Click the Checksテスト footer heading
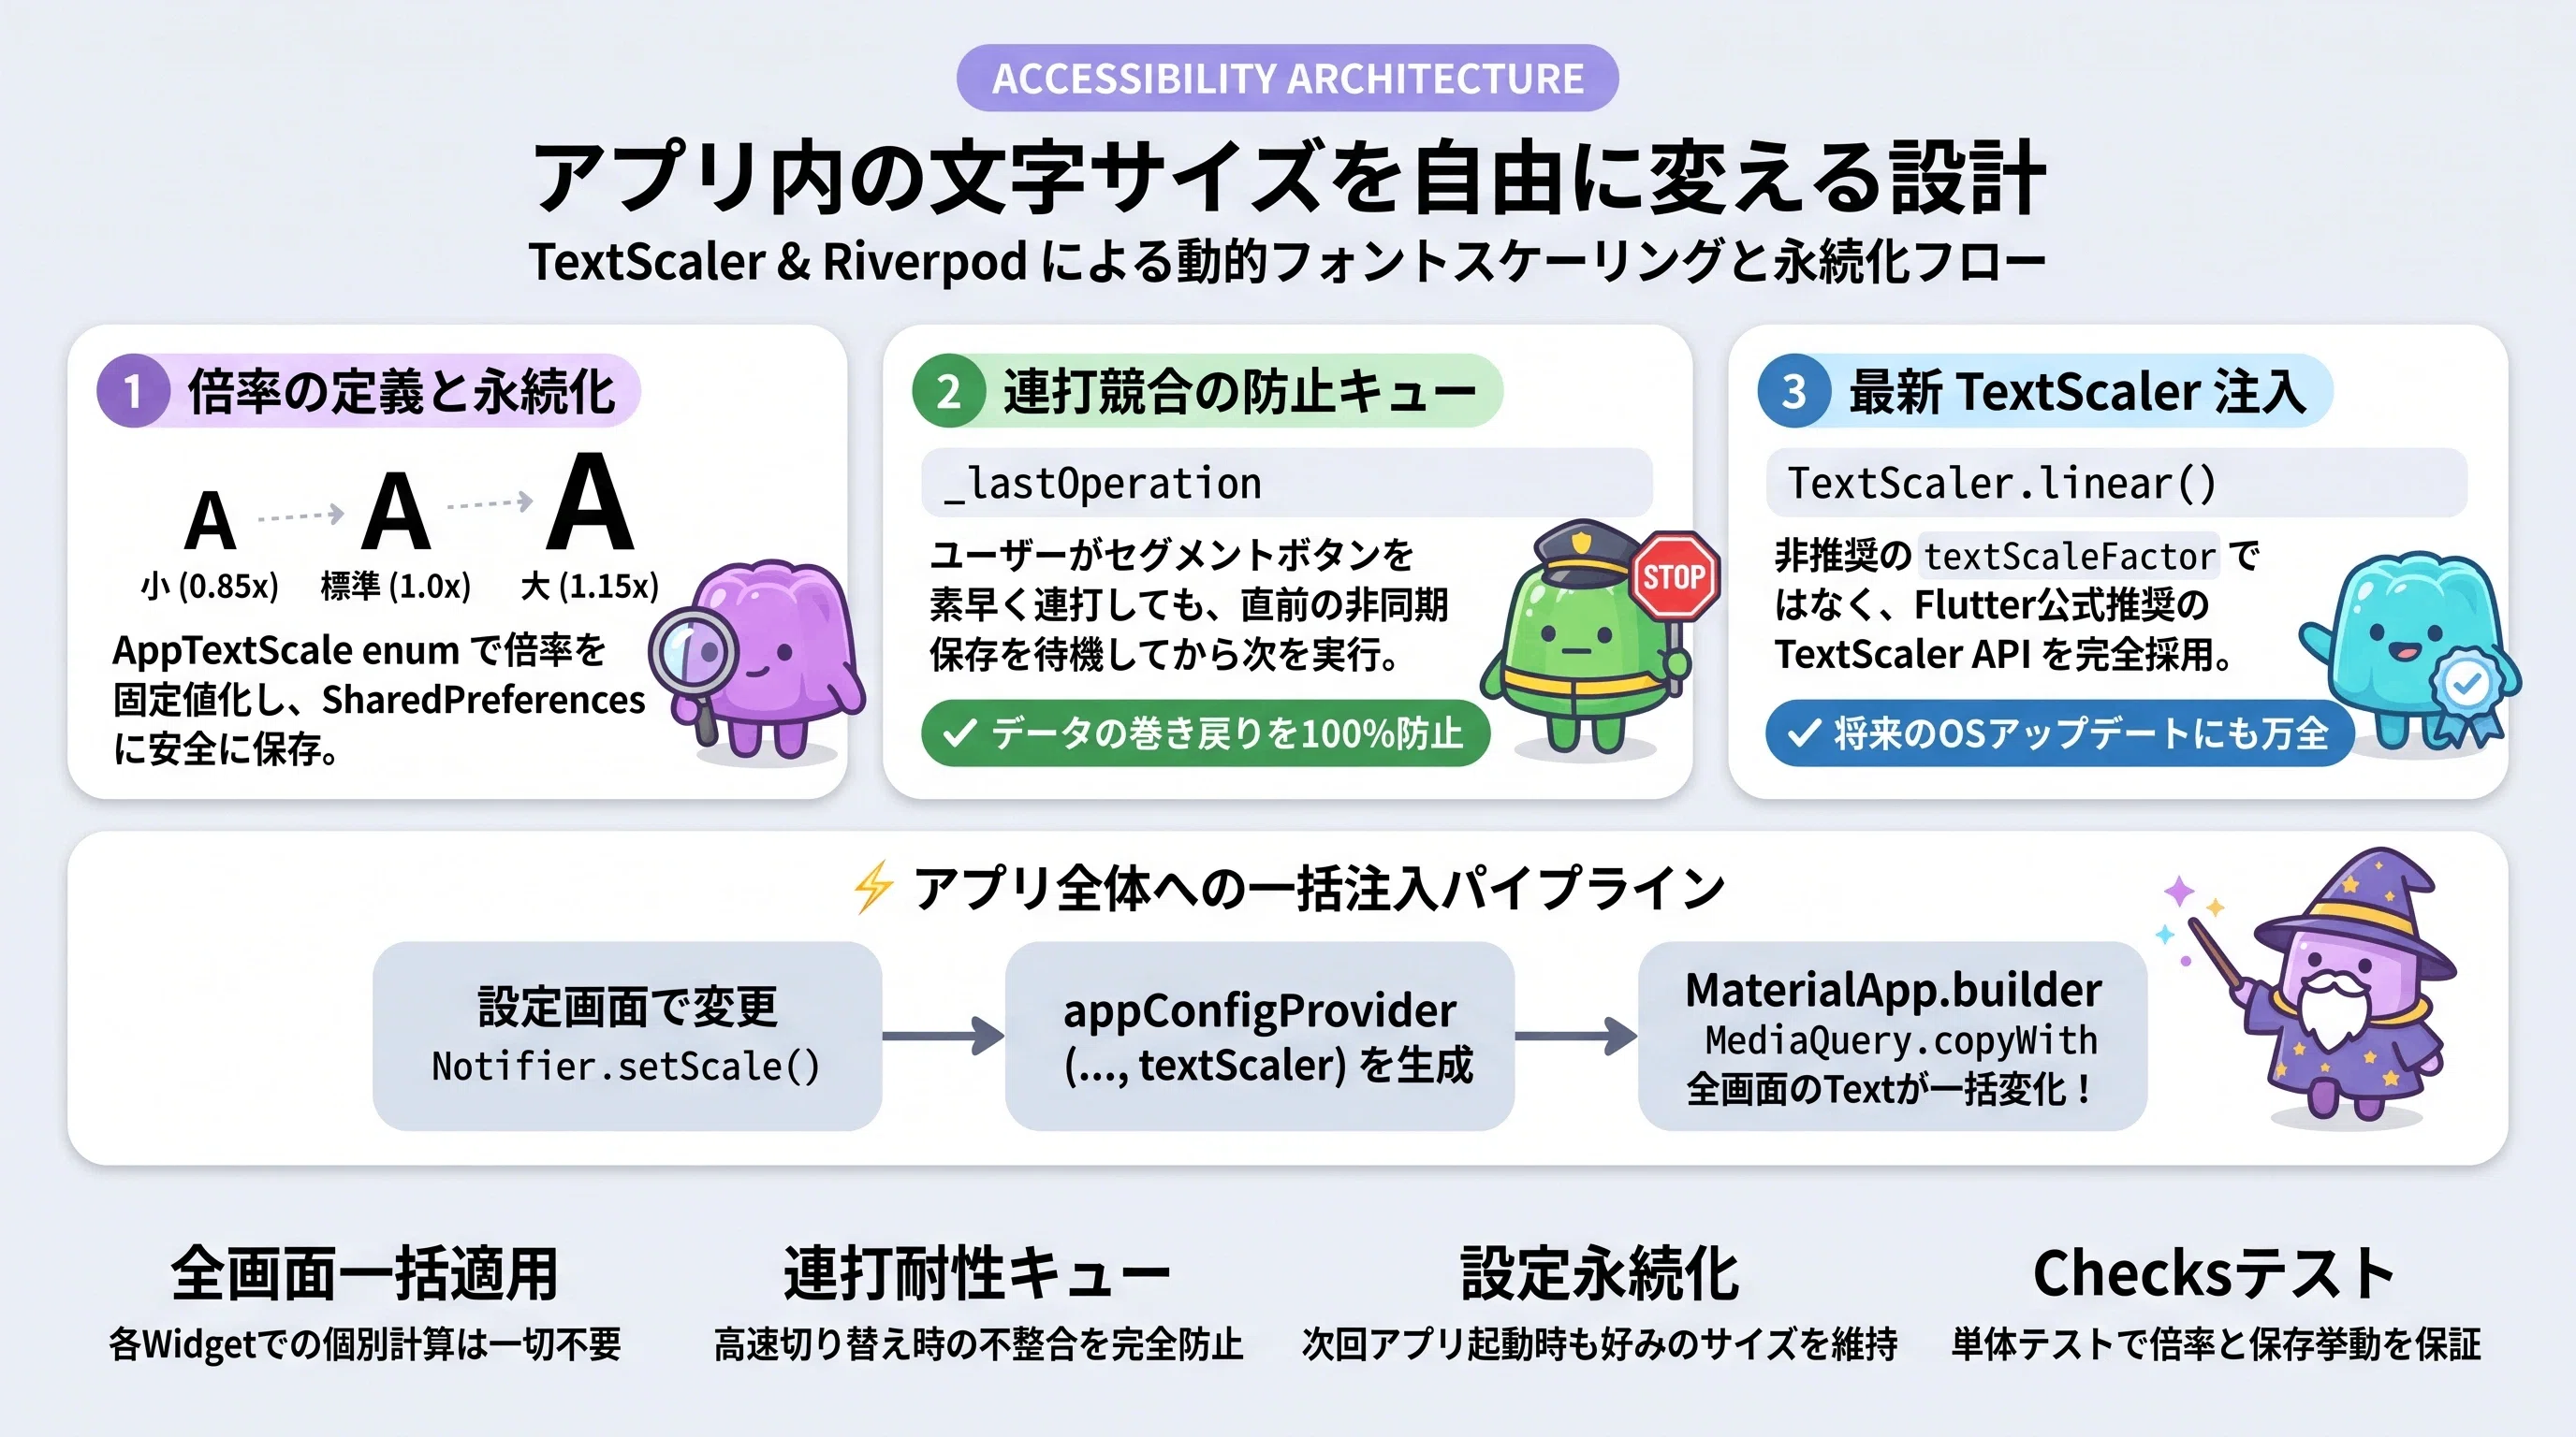 [2214, 1274]
